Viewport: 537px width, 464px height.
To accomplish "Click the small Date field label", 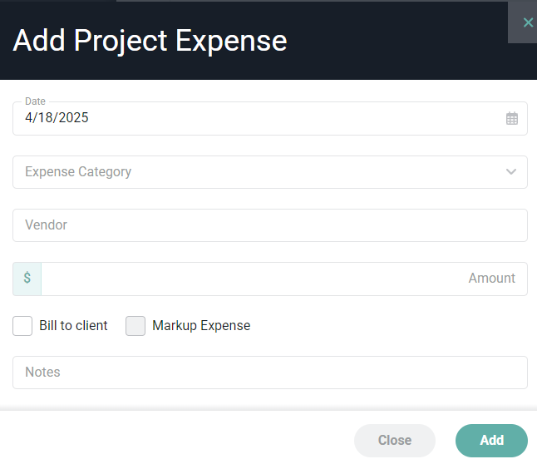I will click(x=35, y=101).
